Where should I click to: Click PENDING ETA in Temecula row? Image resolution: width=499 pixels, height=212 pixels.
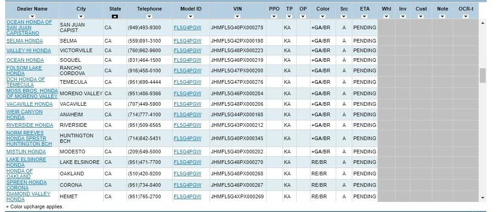365,82
